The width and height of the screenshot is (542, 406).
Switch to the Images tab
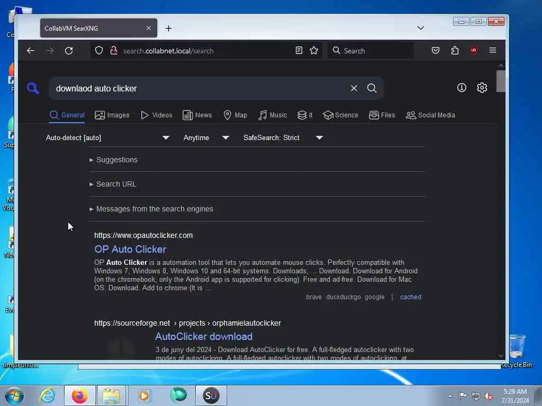[x=112, y=115]
